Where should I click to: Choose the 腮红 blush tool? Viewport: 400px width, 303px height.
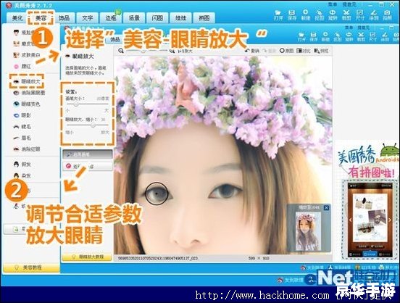coord(22,67)
